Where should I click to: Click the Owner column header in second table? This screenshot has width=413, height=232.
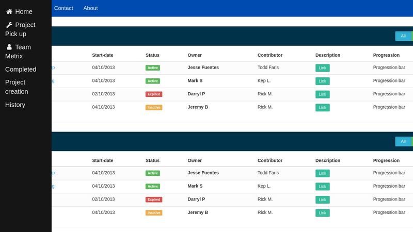(195, 160)
